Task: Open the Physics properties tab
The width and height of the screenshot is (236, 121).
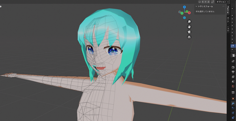Action: coord(233,113)
